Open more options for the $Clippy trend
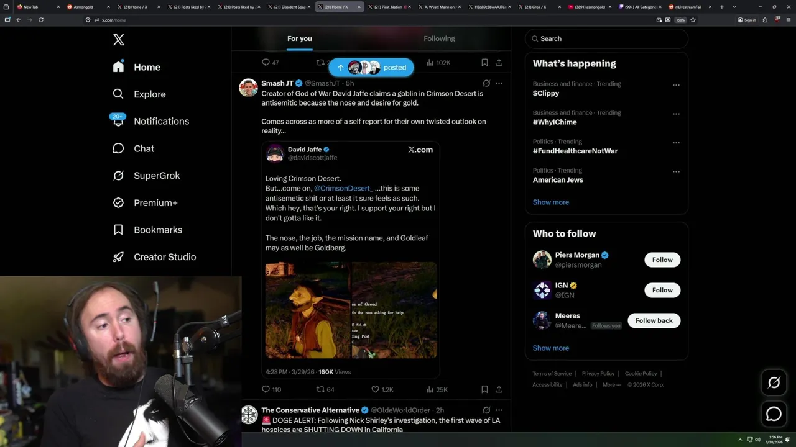This screenshot has width=796, height=447. tap(676, 85)
